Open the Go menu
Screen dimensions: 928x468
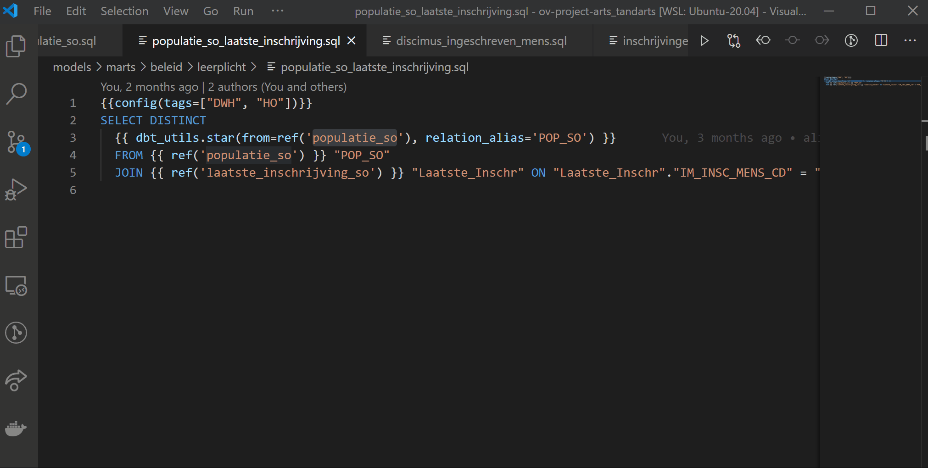tap(211, 11)
